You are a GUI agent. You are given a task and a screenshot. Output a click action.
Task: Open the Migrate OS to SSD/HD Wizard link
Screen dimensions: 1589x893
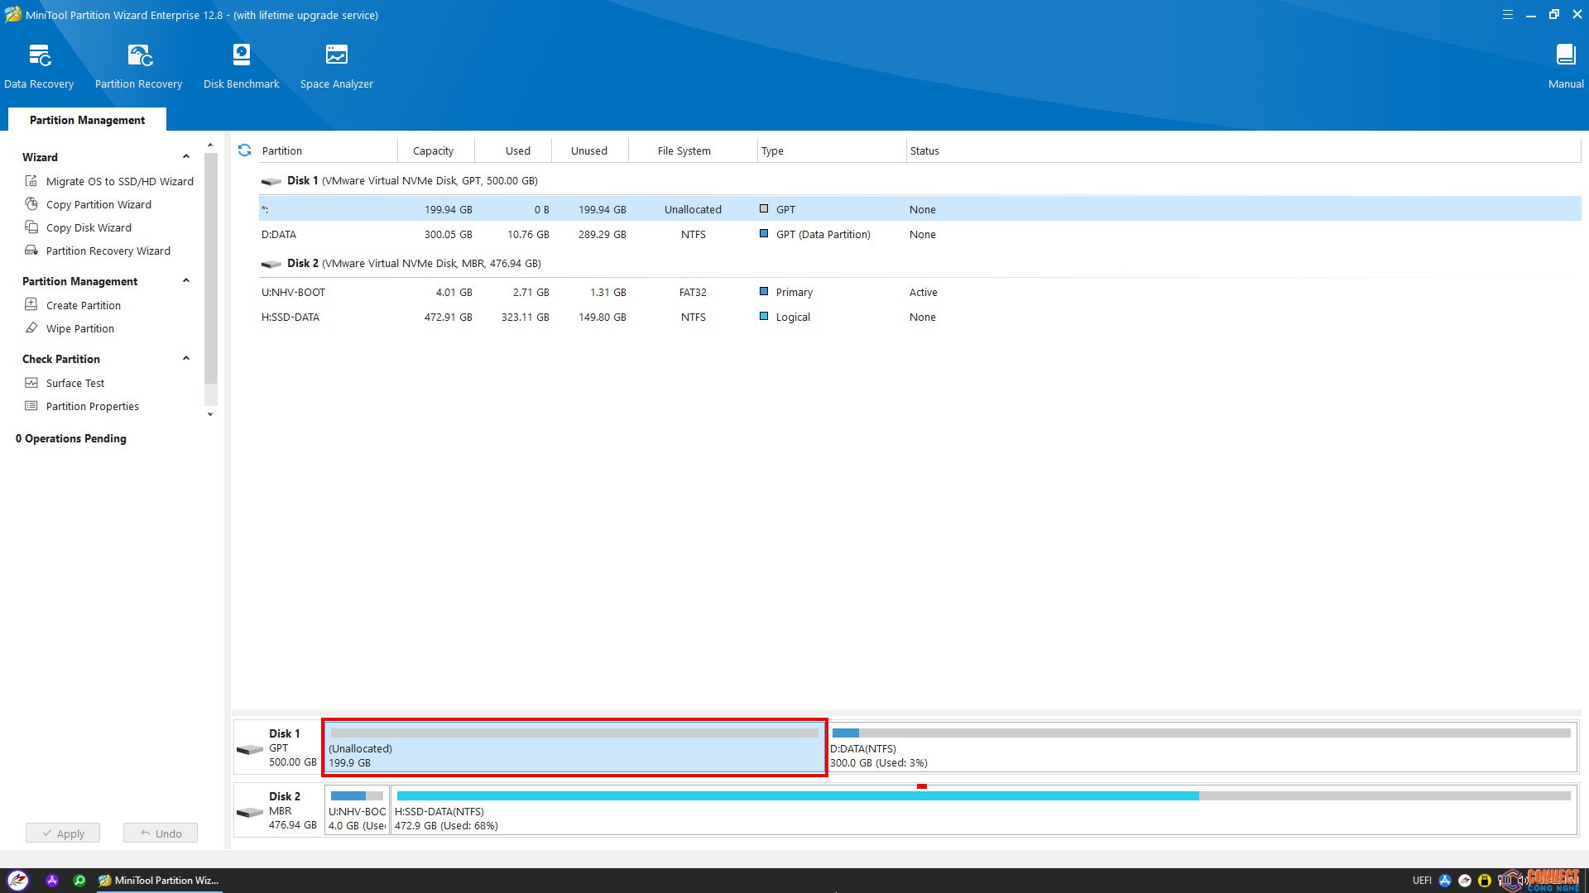120,181
